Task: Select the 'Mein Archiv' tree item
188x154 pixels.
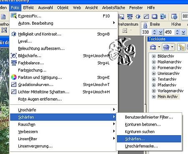Action: 168,96
